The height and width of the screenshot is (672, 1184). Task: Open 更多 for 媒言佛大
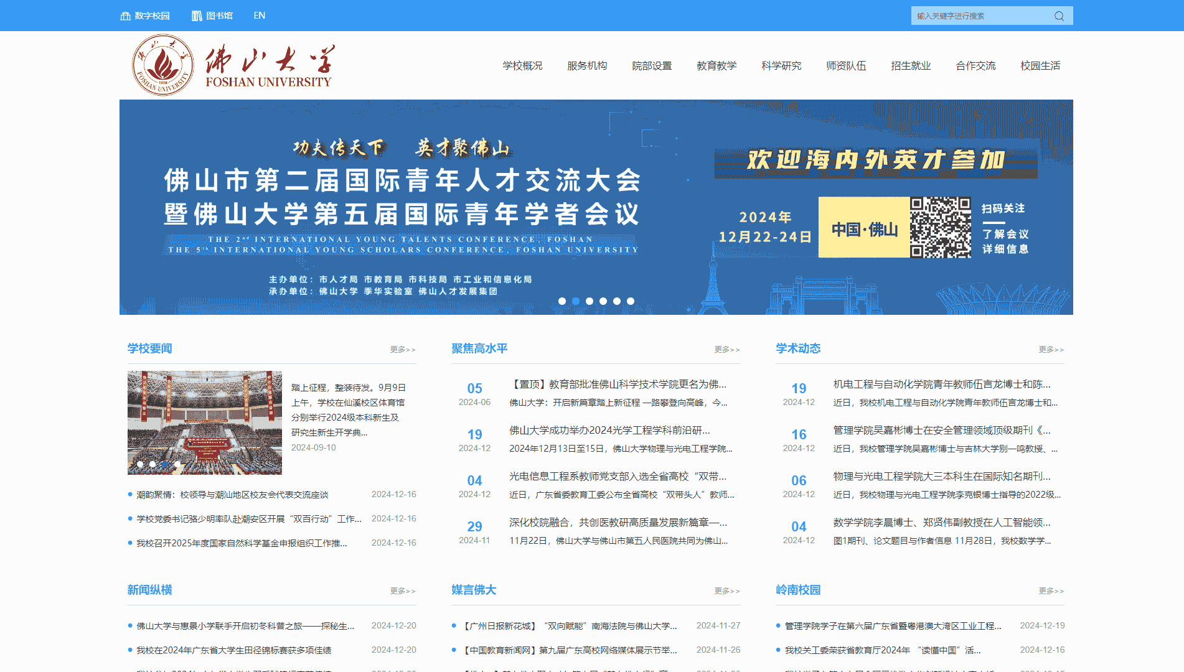tap(727, 591)
